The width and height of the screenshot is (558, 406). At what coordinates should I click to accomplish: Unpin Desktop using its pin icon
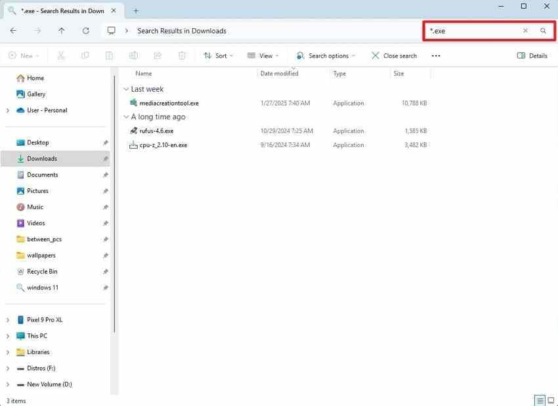click(105, 142)
